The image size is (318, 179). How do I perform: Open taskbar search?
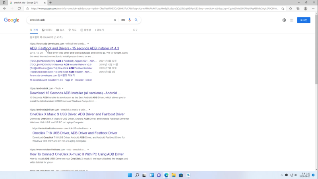tap(137, 175)
